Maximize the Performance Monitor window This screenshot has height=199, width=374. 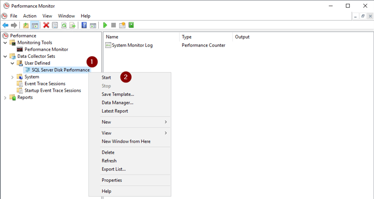(x=348, y=6)
